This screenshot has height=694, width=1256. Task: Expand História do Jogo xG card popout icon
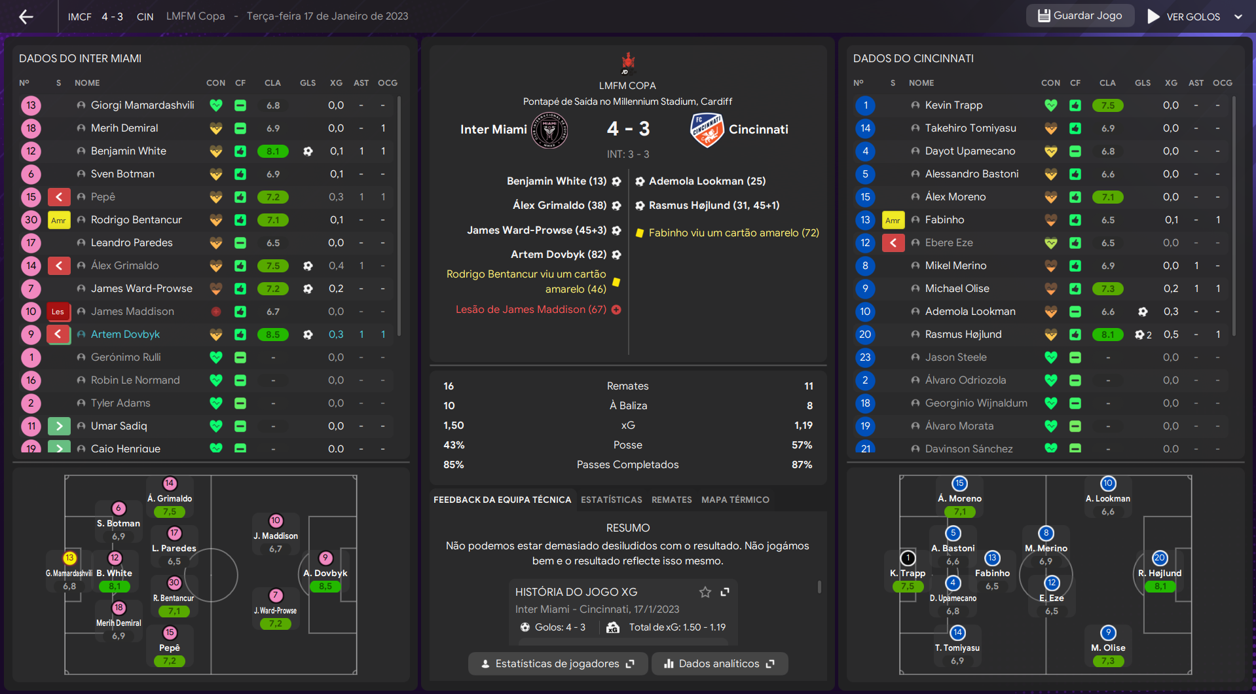(725, 592)
